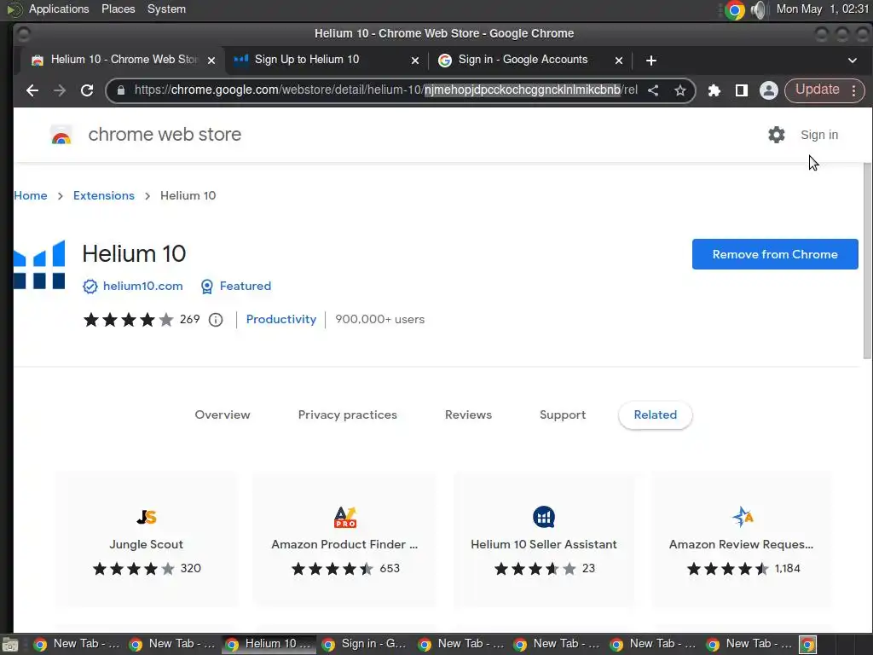Toggle the Chrome side panel icon
Viewport: 873px width, 655px height.
pyautogui.click(x=741, y=90)
